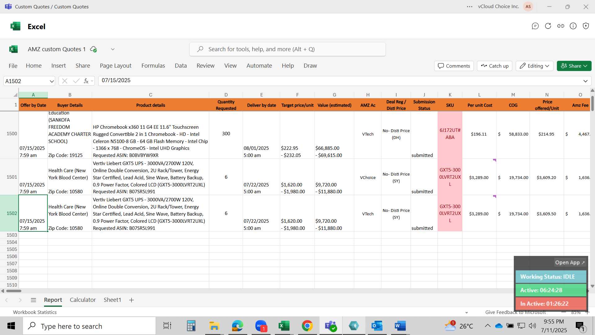Open Windows Start menu

pyautogui.click(x=11, y=326)
